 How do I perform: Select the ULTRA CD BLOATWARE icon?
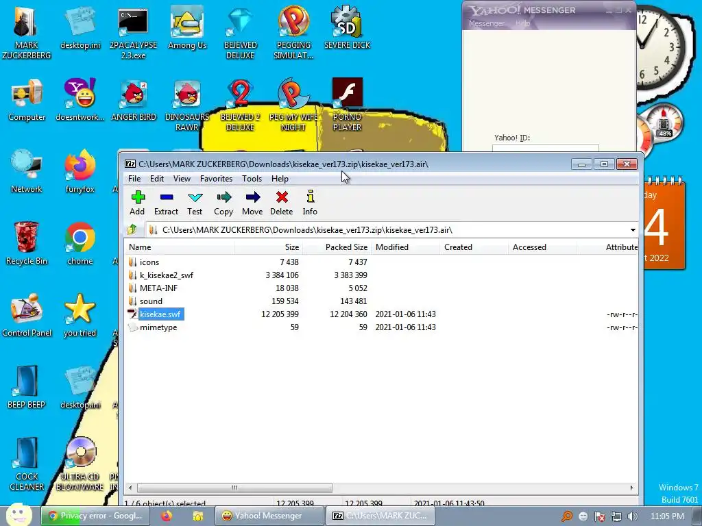80,464
